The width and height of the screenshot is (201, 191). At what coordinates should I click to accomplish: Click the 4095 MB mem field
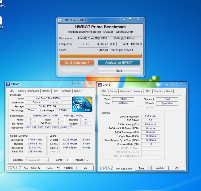pyautogui.click(x=123, y=44)
